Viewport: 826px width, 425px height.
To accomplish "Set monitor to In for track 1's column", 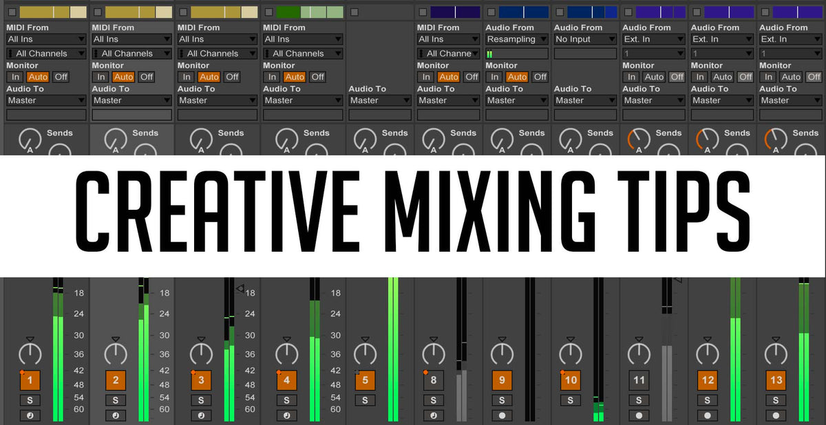I will (16, 77).
